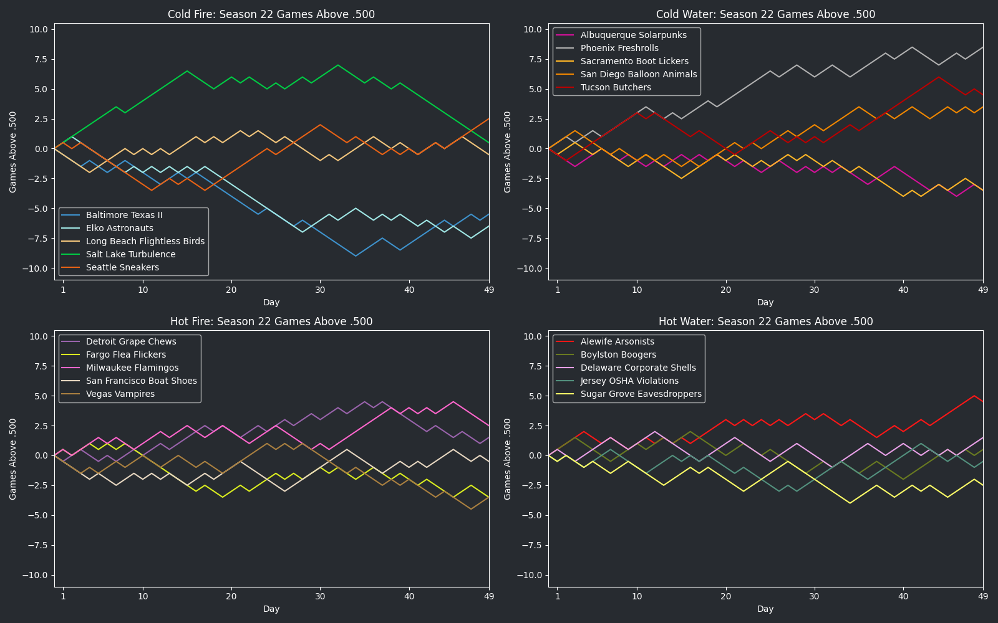Screen dimensions: 998x623
Task: Click the Tucson Butchers legend label
Action: pos(616,87)
